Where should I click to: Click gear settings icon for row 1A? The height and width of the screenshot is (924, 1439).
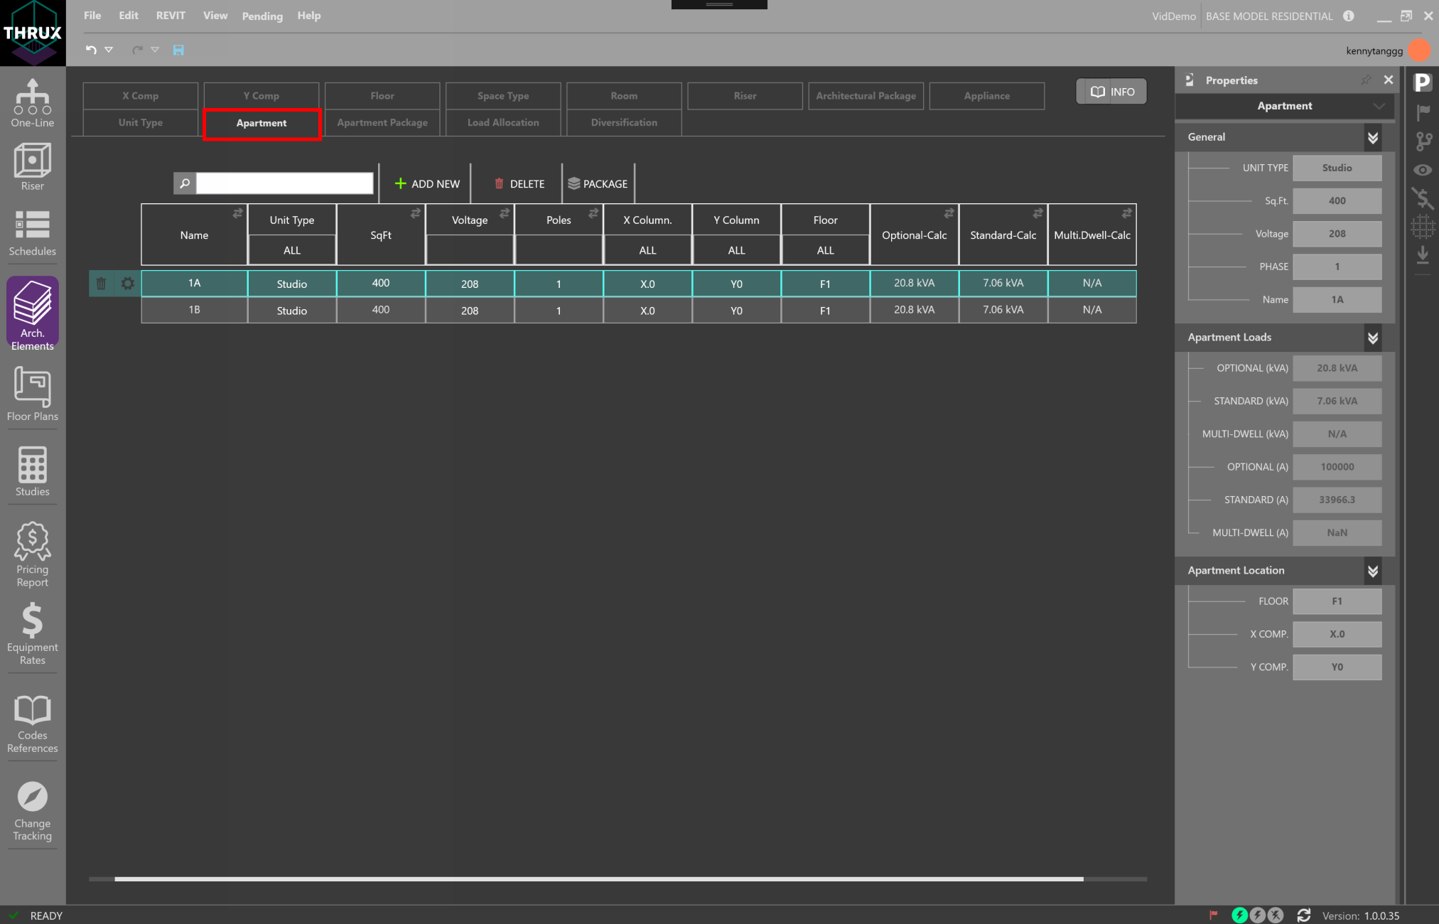(127, 284)
